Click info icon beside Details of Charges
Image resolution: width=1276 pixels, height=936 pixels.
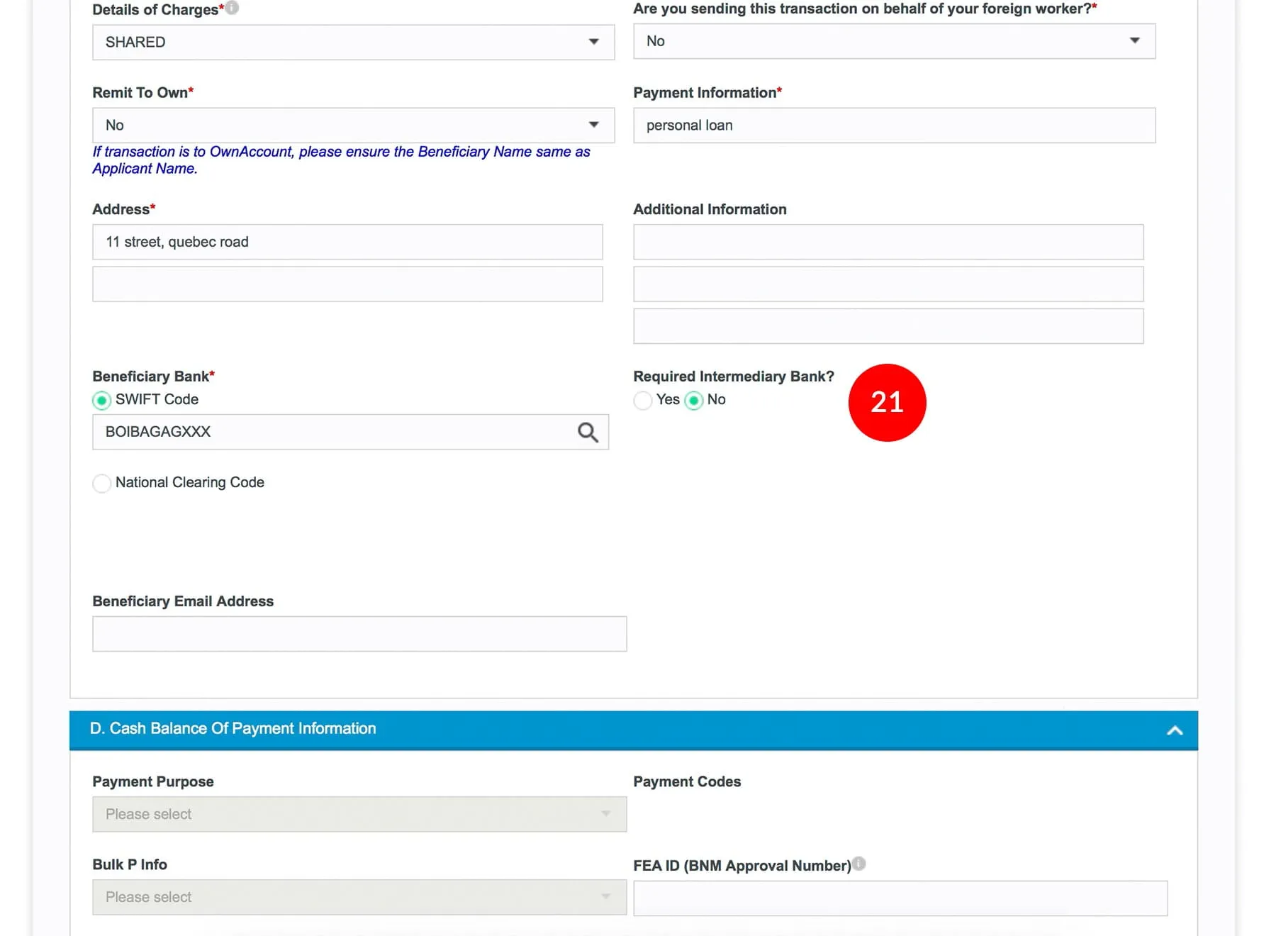232,8
